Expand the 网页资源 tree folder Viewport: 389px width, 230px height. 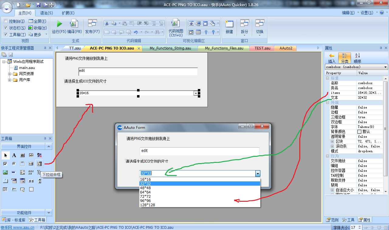[10, 74]
